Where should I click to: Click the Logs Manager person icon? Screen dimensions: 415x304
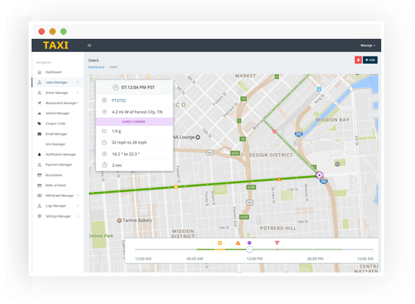(40, 206)
